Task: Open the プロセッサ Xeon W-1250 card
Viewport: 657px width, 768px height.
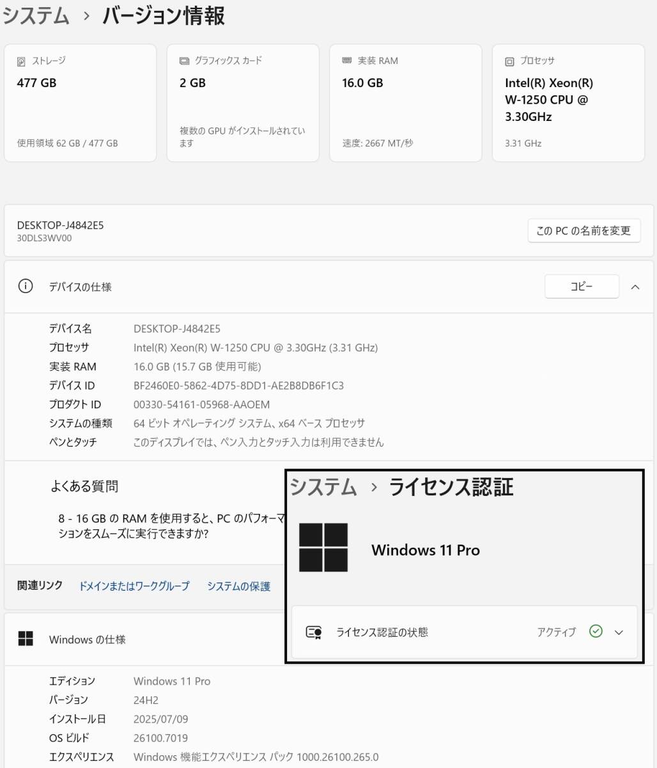Action: [568, 103]
